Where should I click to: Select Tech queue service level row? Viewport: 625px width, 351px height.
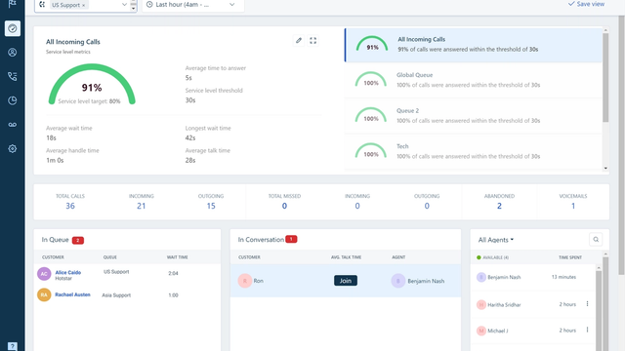[x=474, y=152]
